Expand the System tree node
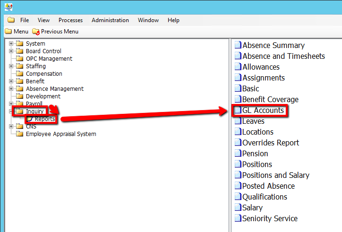The height and width of the screenshot is (232, 342). pyautogui.click(x=11, y=44)
